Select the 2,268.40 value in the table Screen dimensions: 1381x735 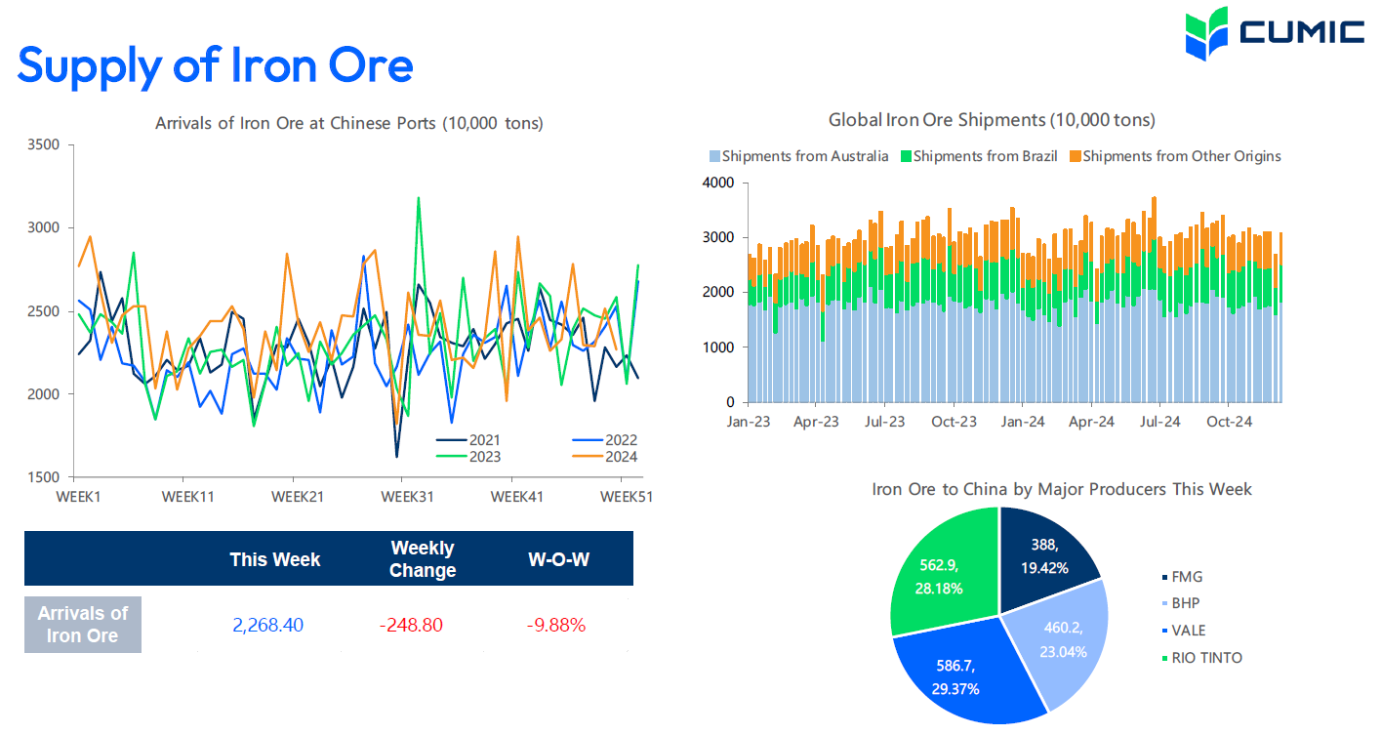(x=268, y=625)
